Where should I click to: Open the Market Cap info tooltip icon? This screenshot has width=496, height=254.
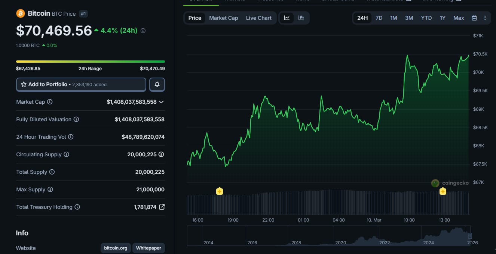tap(50, 102)
